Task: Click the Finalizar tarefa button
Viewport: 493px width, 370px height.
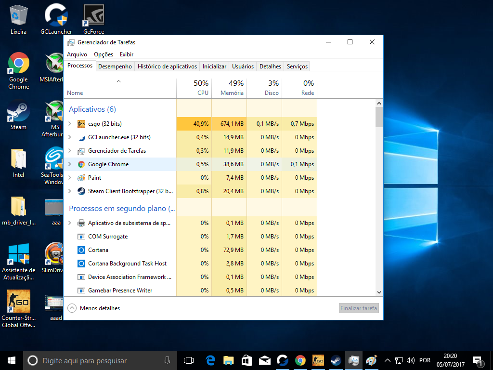Action: click(x=359, y=308)
